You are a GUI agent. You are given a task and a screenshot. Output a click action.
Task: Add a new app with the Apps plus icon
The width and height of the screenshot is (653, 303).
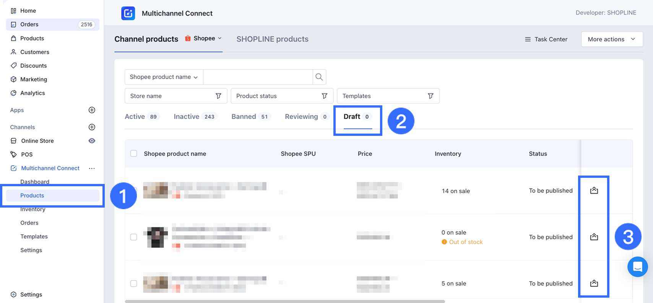[x=92, y=110]
